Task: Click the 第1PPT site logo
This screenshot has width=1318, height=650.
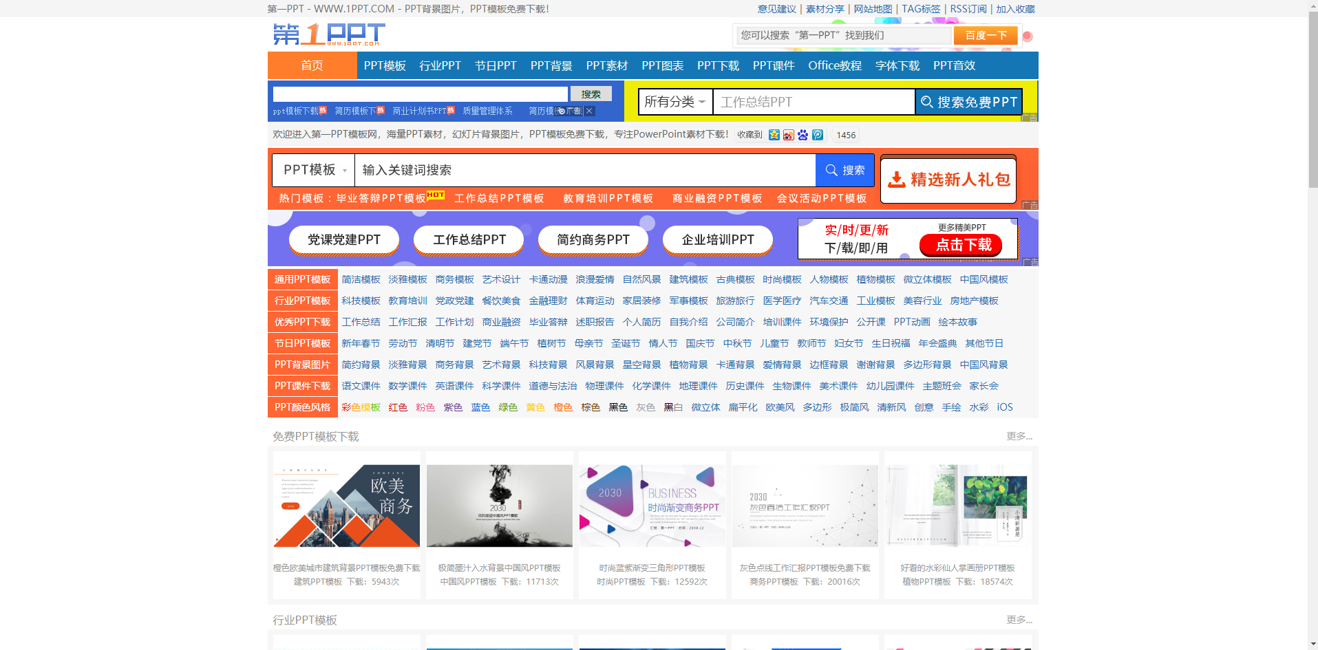Action: click(x=328, y=34)
